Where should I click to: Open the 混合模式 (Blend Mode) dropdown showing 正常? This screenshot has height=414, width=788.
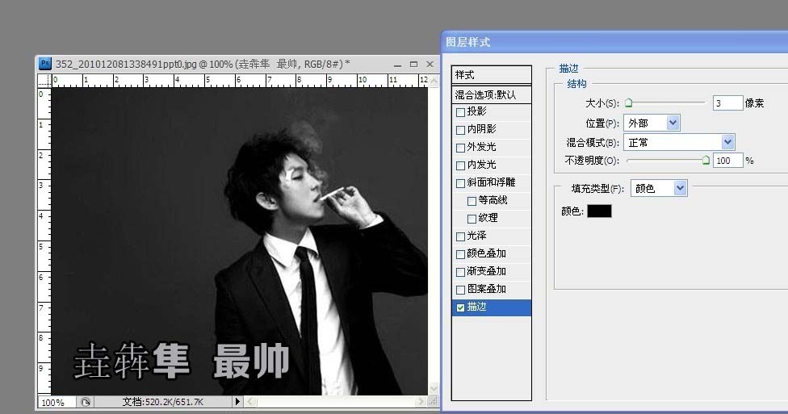coord(679,142)
